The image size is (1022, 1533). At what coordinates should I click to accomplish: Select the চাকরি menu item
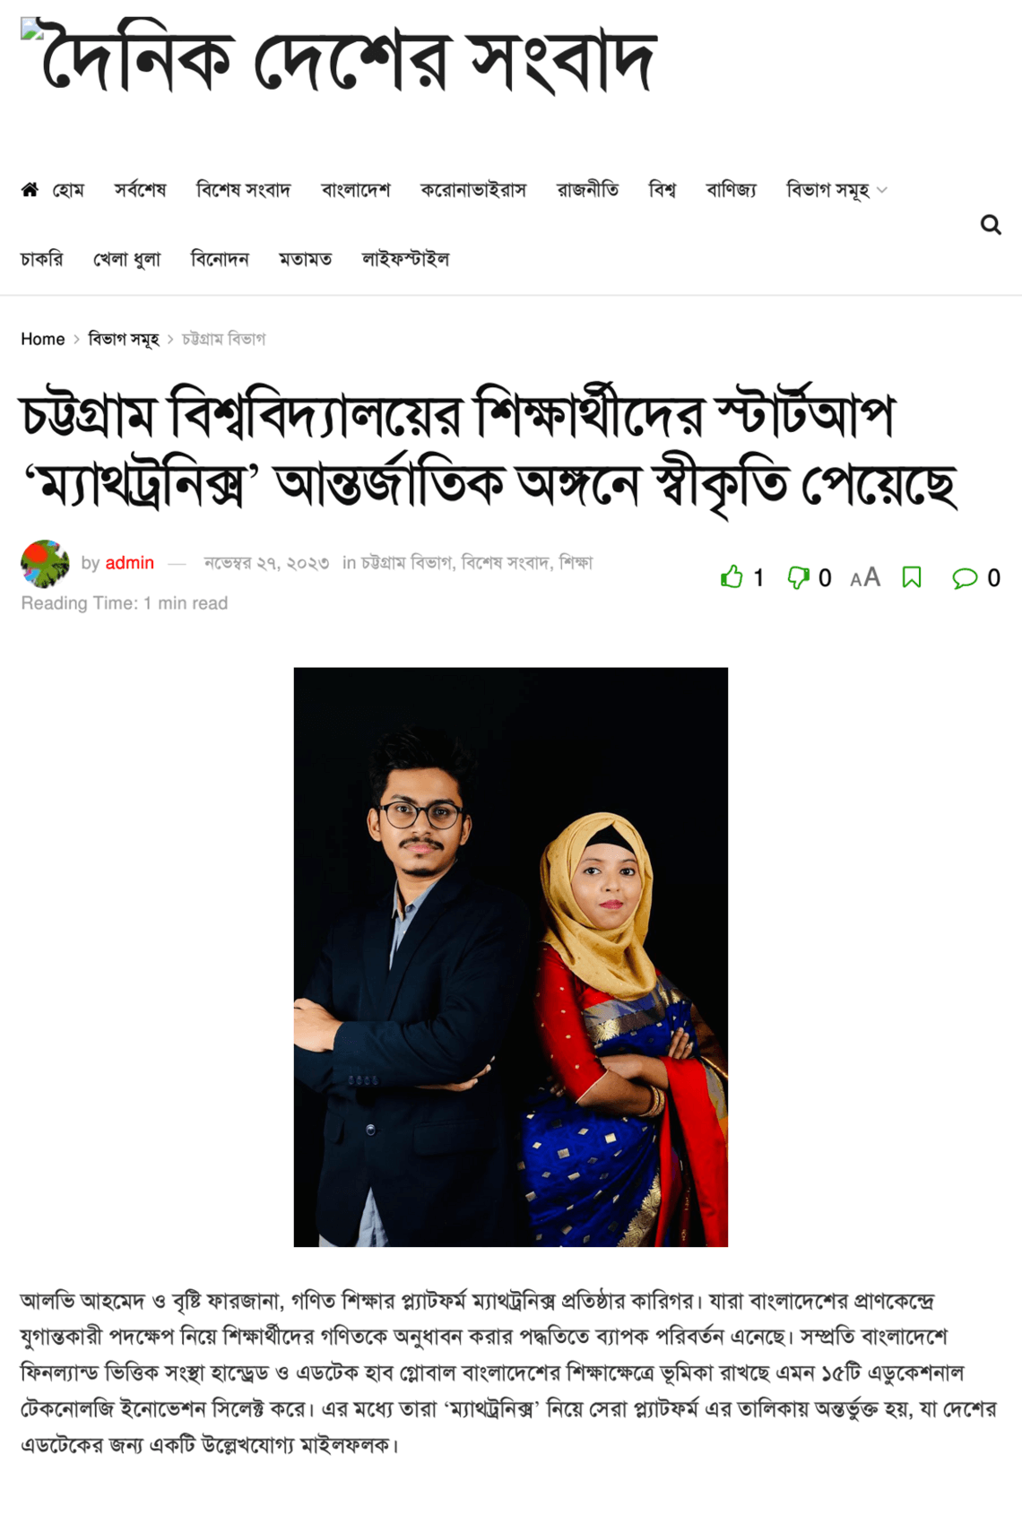coord(42,259)
